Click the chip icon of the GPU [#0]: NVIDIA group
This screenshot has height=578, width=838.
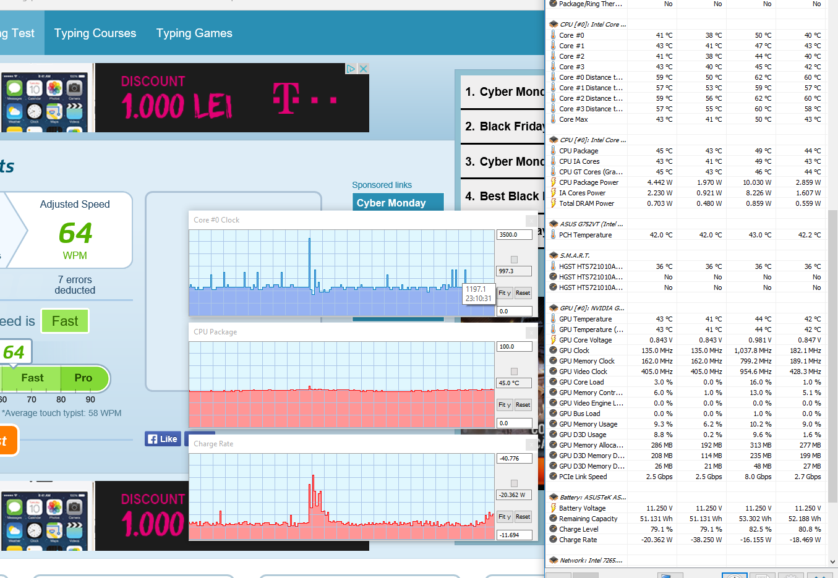click(554, 308)
